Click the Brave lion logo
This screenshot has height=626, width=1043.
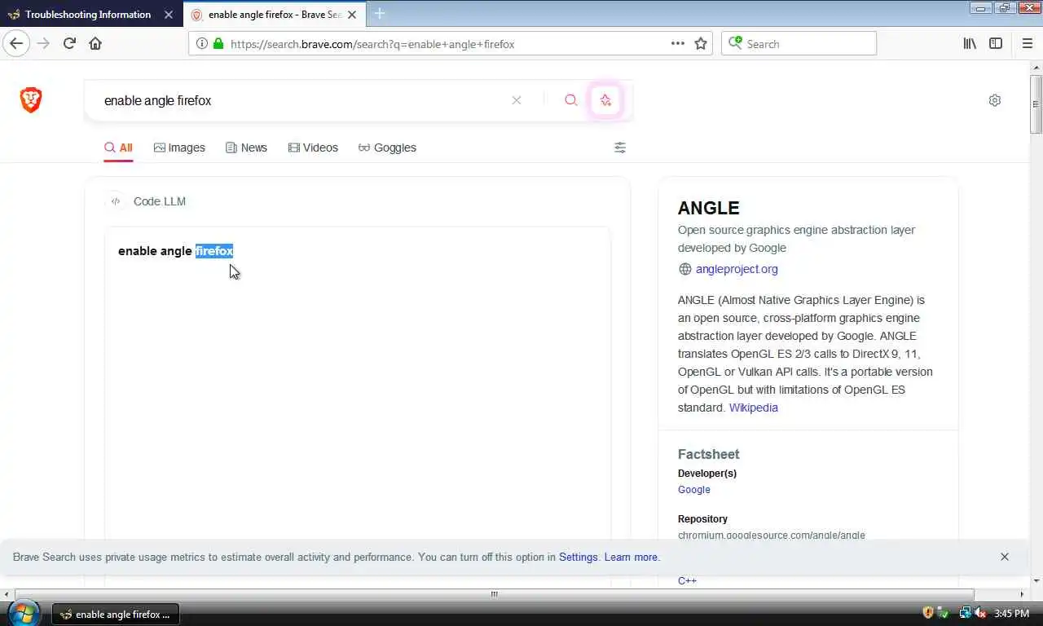[x=31, y=100]
